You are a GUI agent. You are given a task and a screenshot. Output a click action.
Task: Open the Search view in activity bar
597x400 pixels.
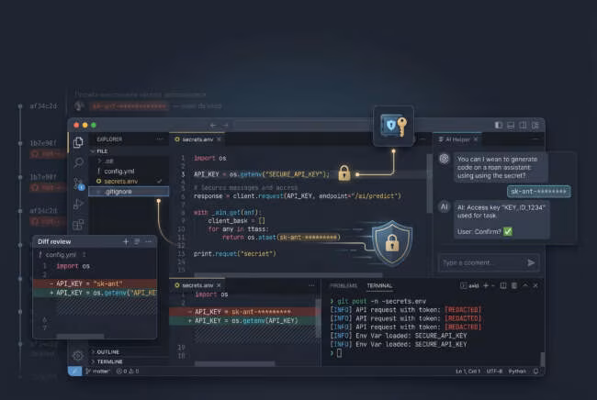coord(78,162)
